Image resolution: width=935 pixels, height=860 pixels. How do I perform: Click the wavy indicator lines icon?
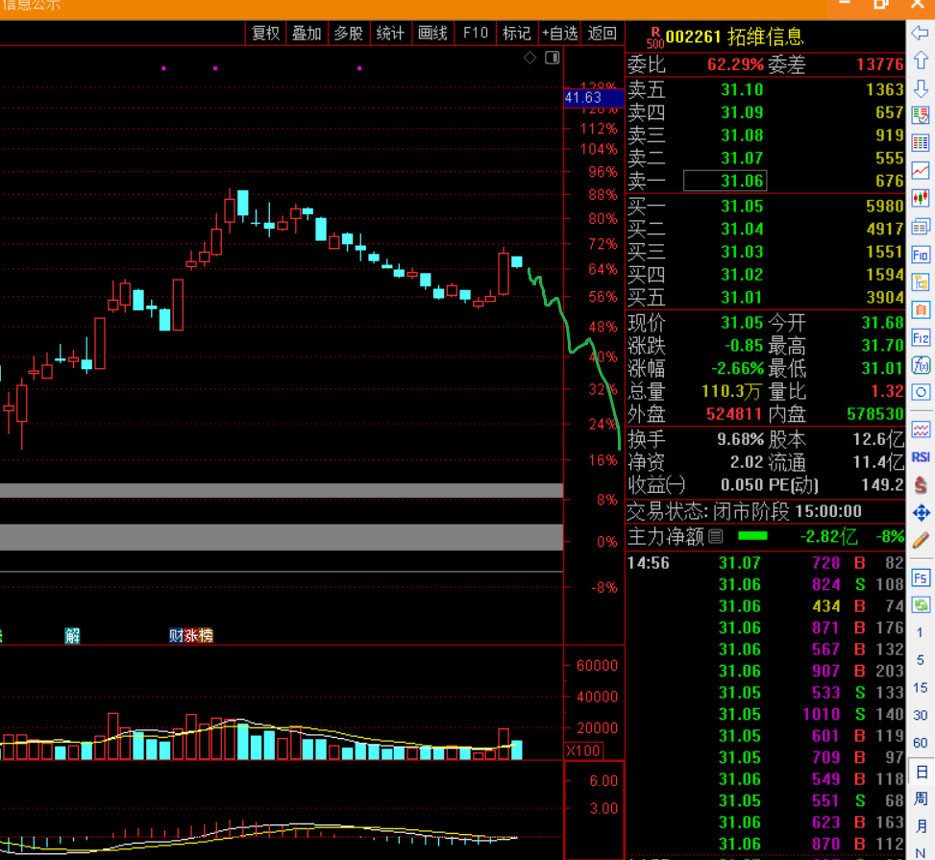point(920,430)
